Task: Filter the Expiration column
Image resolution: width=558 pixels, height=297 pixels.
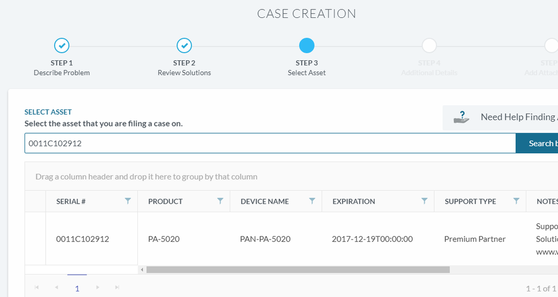Action: click(x=425, y=201)
